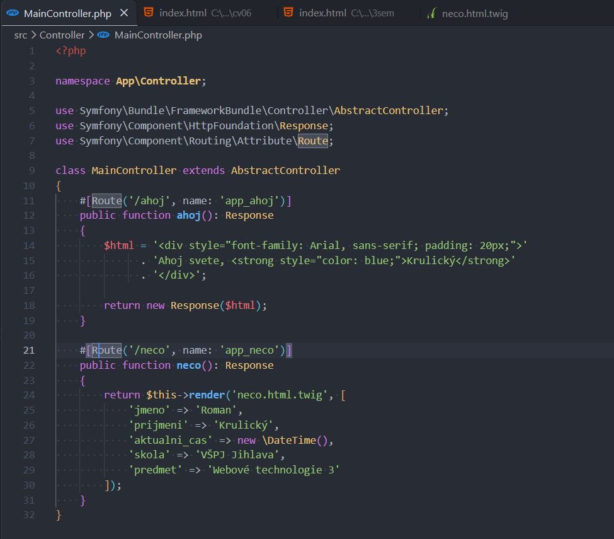Click the 'neco' function name

click(x=188, y=366)
